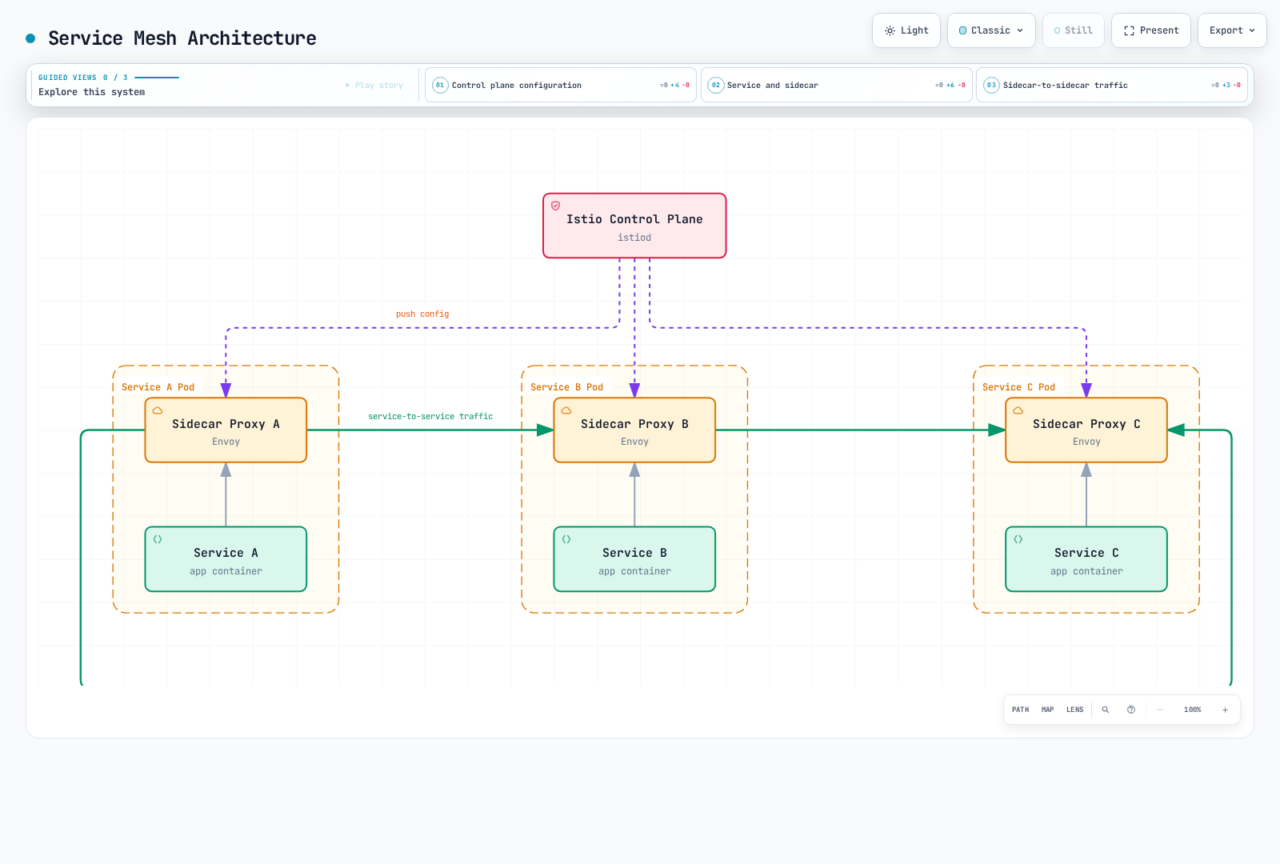Toggle the Light theme button
The width and height of the screenshot is (1280, 864).
click(x=906, y=30)
